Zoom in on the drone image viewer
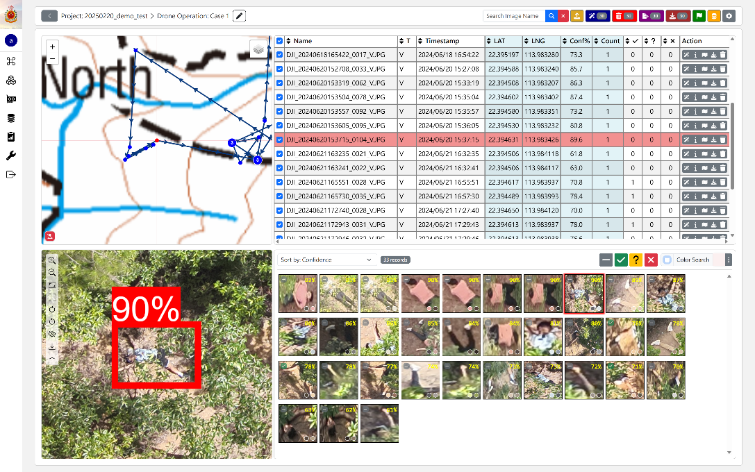Image resolution: width=755 pixels, height=472 pixels. 52,260
